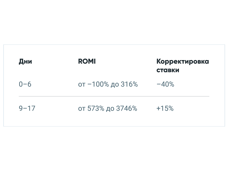Click "316%" in the first ROMI range
This screenshot has width=229, height=171.
tap(129, 84)
